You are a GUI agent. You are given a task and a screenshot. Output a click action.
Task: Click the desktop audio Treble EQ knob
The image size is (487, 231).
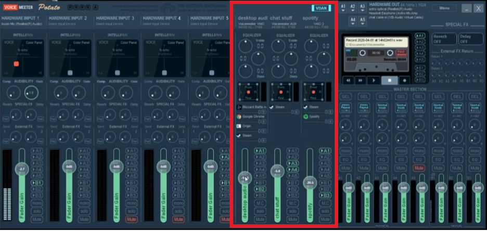[x=246, y=46]
